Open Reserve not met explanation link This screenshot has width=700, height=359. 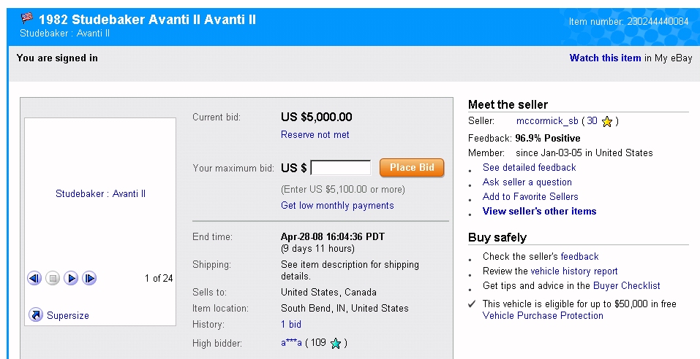point(315,134)
